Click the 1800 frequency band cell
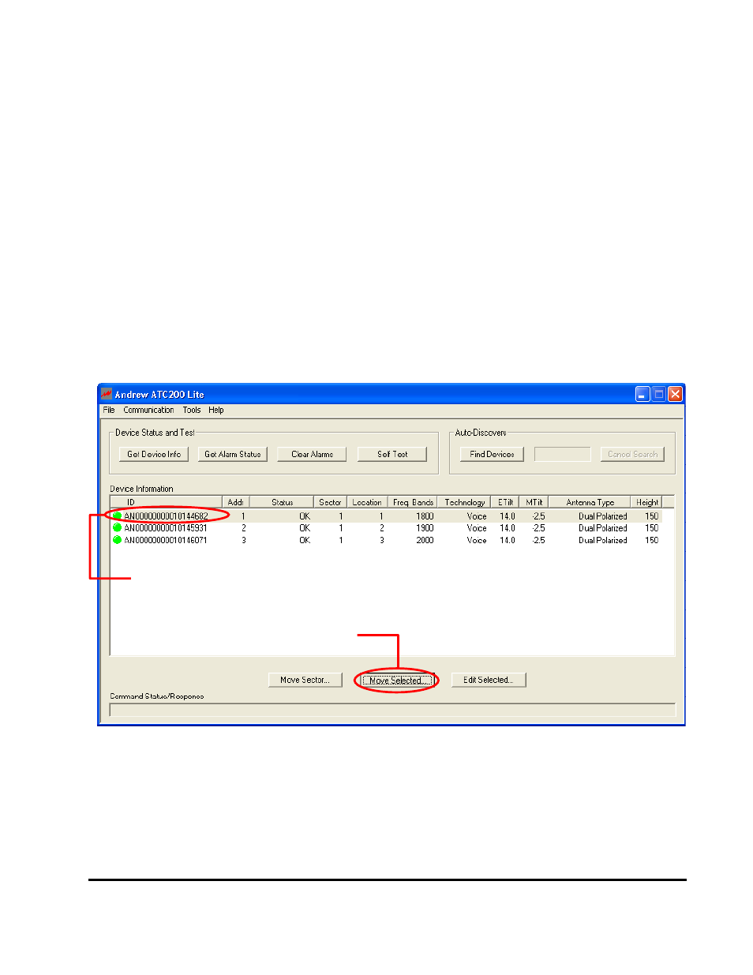 pyautogui.click(x=425, y=516)
